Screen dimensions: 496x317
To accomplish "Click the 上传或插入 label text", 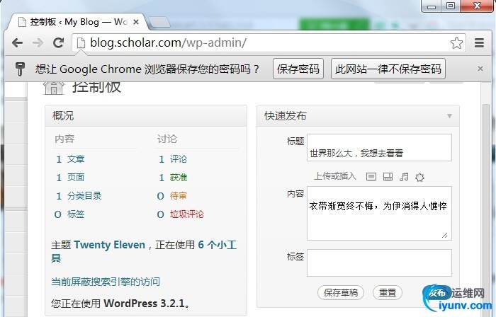I will click(335, 176).
